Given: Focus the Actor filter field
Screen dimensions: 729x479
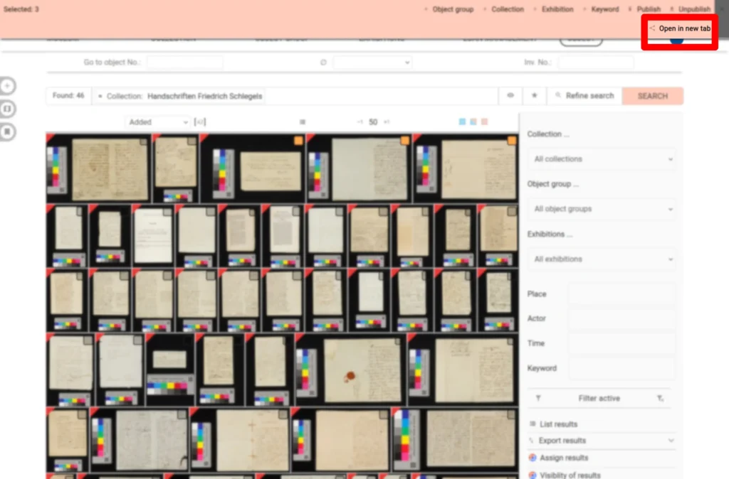Looking at the screenshot, I should (622, 318).
